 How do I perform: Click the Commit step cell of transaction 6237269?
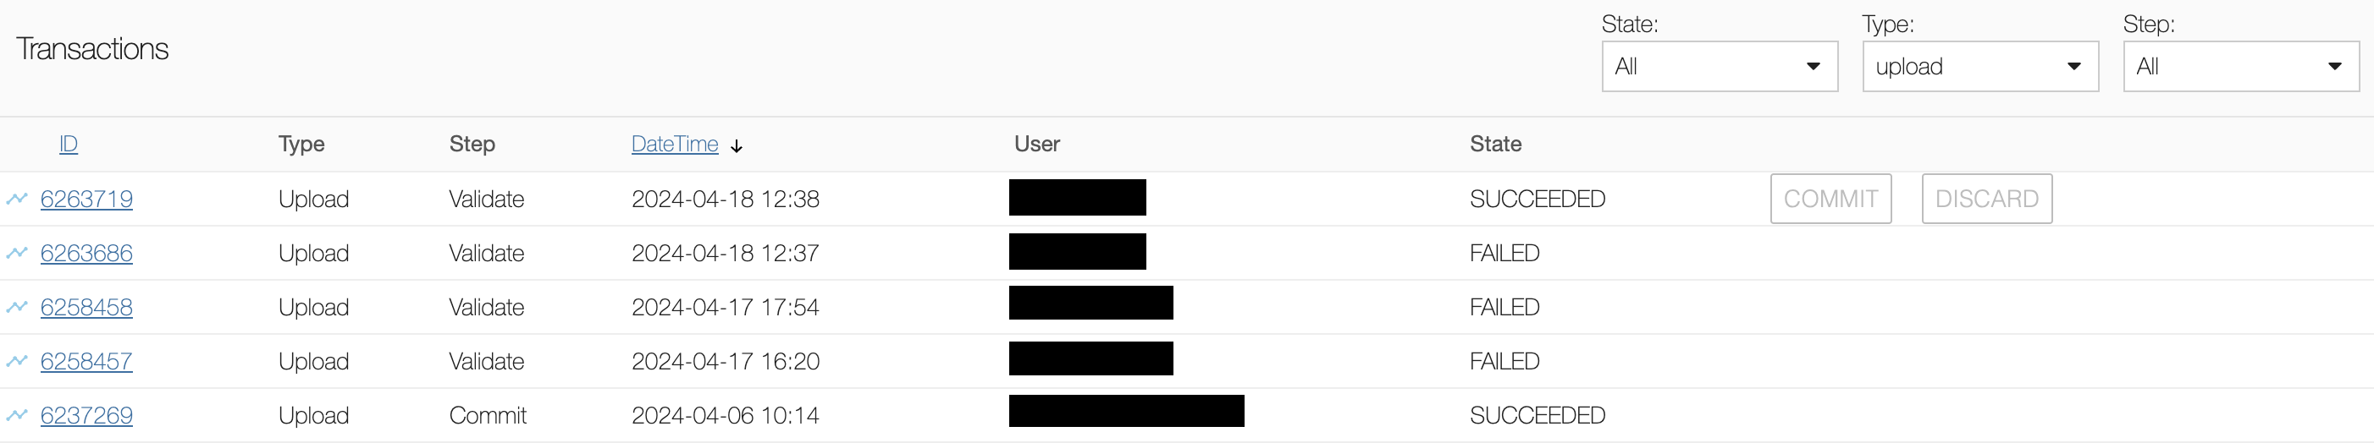[488, 415]
